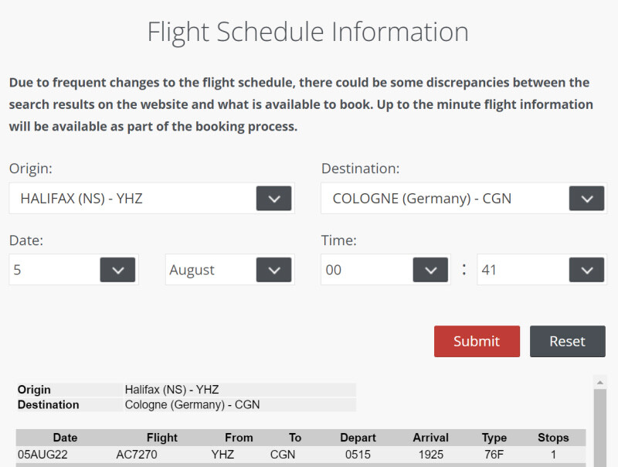Viewport: 618px width, 467px height.
Task: Click the Flight Schedule Information heading
Action: [x=307, y=32]
